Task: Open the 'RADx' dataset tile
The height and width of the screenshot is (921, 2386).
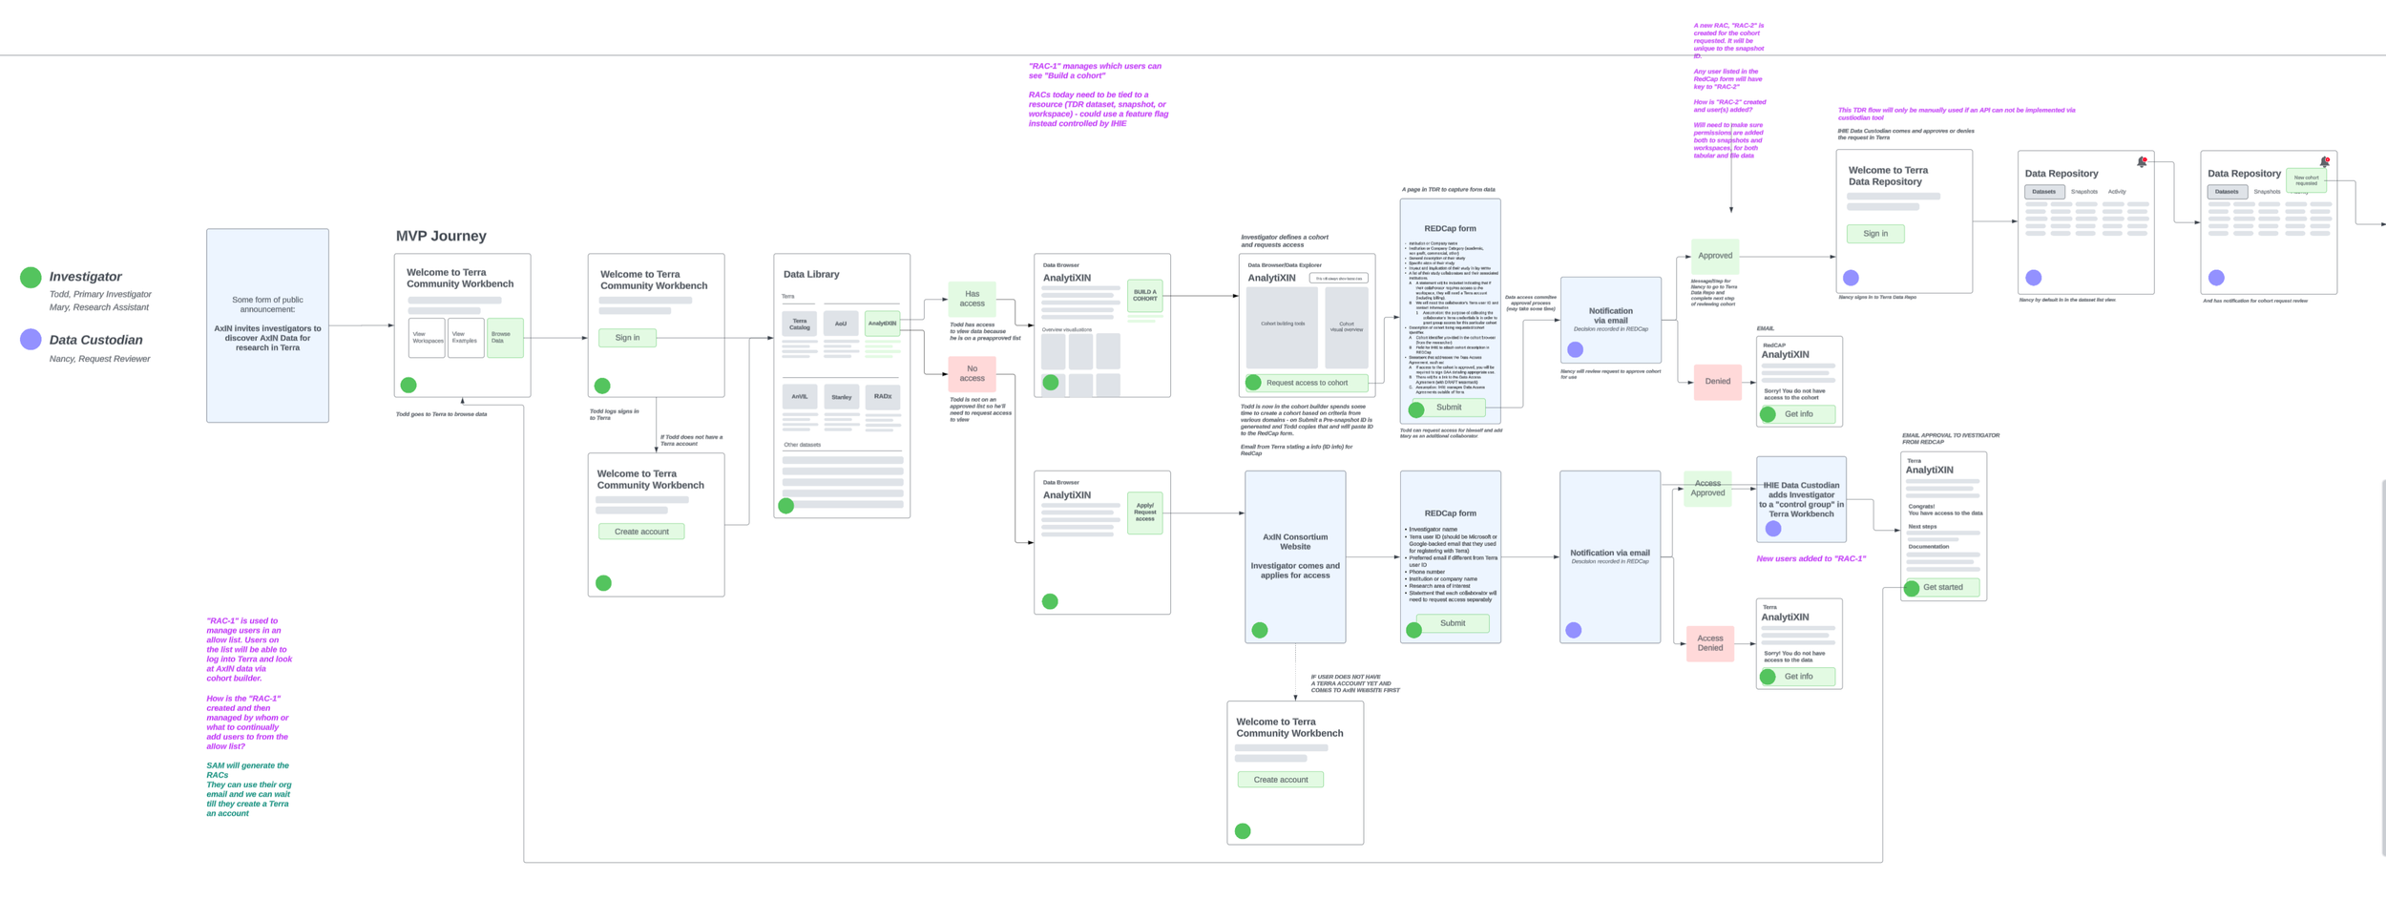Action: (883, 397)
